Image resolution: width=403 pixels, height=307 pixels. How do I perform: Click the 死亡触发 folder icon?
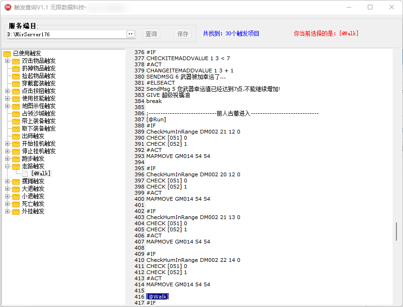click(16, 204)
